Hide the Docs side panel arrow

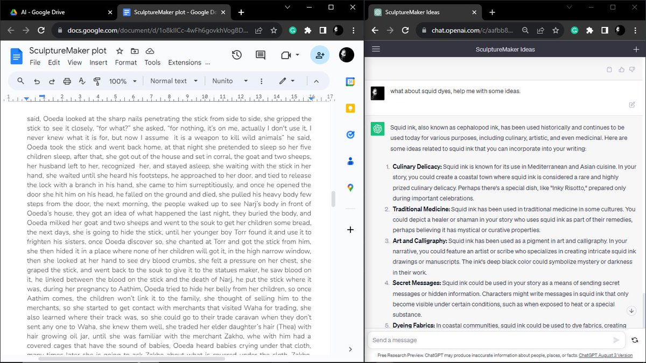click(350, 349)
